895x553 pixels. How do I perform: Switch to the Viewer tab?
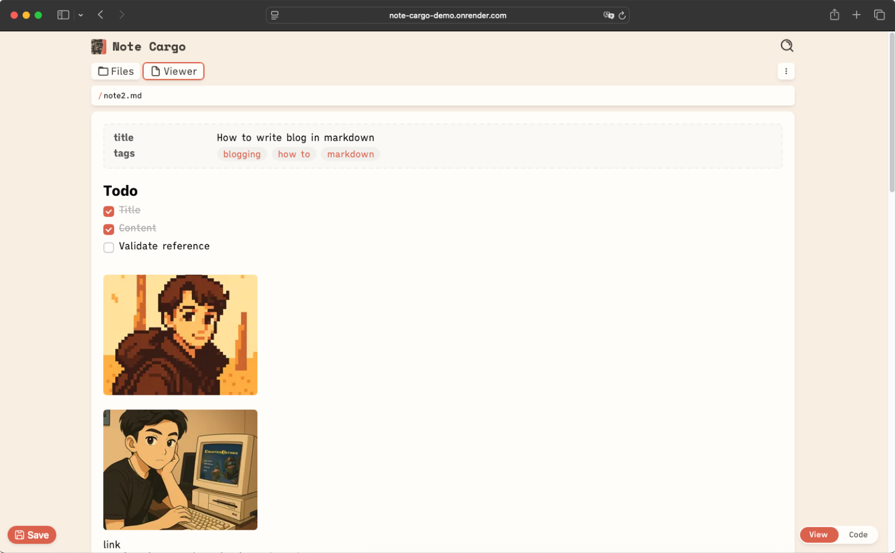point(173,71)
